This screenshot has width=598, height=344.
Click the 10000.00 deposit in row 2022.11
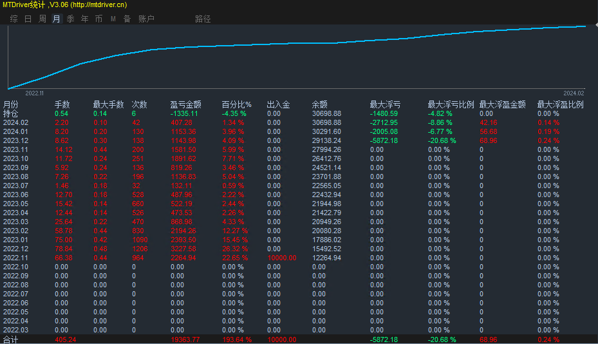tap(282, 258)
